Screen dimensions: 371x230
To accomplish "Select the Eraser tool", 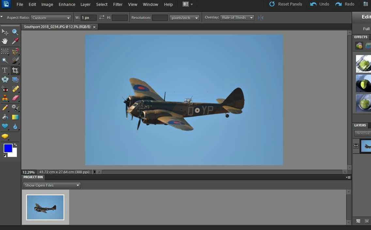I will 15,98.
